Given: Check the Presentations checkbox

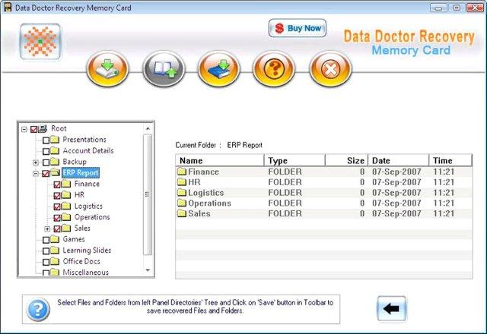Looking at the screenshot, I should coord(46,140).
